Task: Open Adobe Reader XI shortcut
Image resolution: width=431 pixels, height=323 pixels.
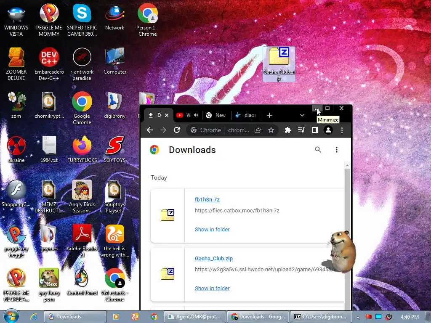Action: point(82,241)
